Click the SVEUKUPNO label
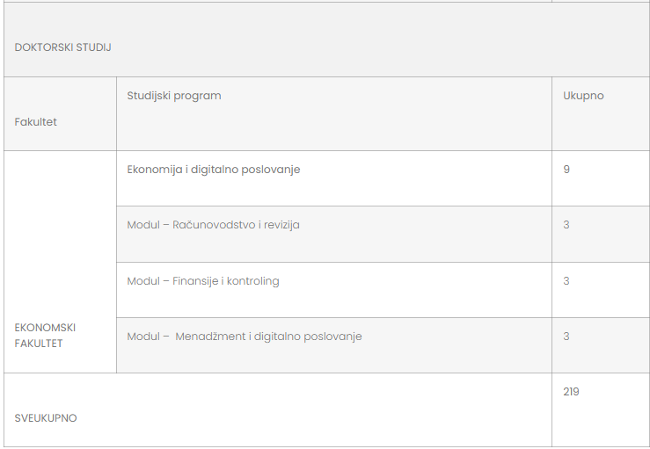 pos(46,418)
